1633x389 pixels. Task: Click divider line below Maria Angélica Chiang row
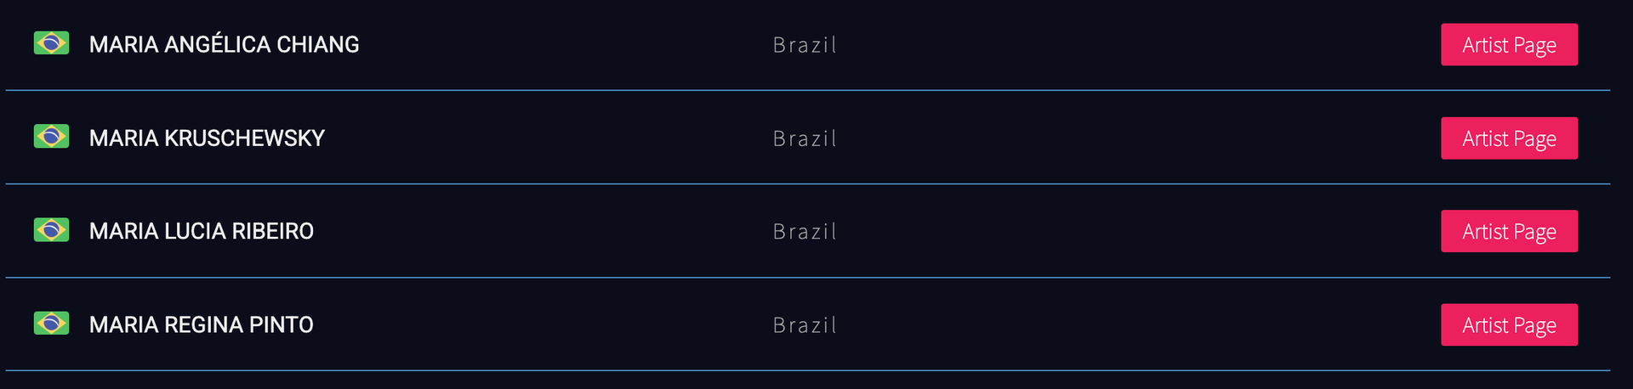point(808,90)
